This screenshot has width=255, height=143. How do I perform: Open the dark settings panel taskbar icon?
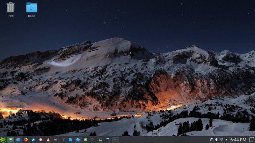point(93,140)
